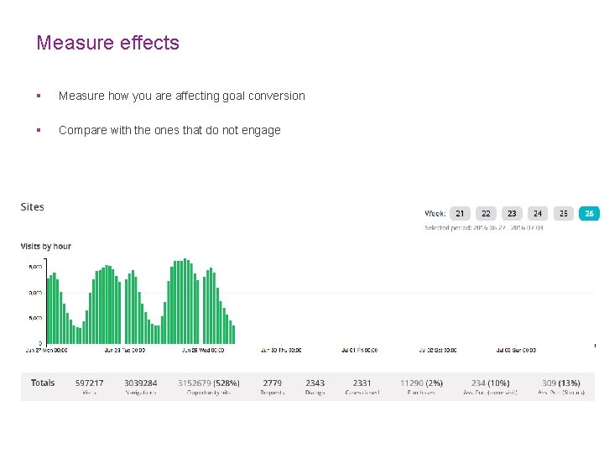The height and width of the screenshot is (453, 604).
Task: Click the Navigations total 3039284
Action: tap(141, 383)
